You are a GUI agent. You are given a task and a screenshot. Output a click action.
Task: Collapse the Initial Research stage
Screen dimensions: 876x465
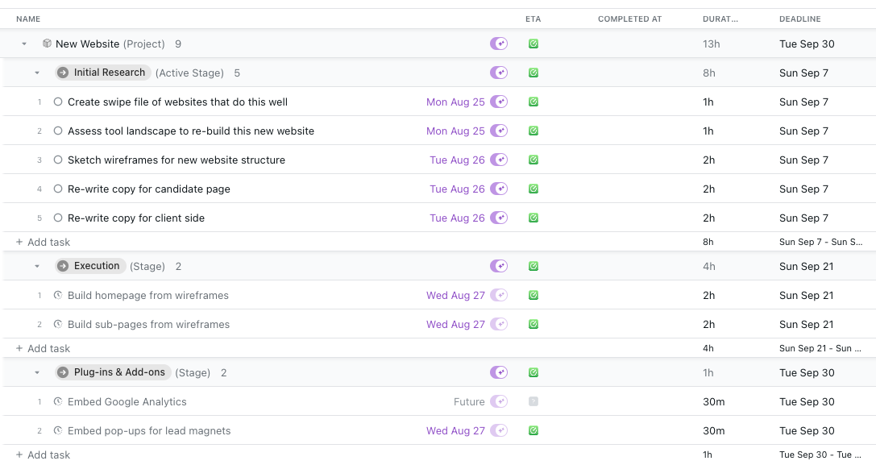pyautogui.click(x=37, y=73)
